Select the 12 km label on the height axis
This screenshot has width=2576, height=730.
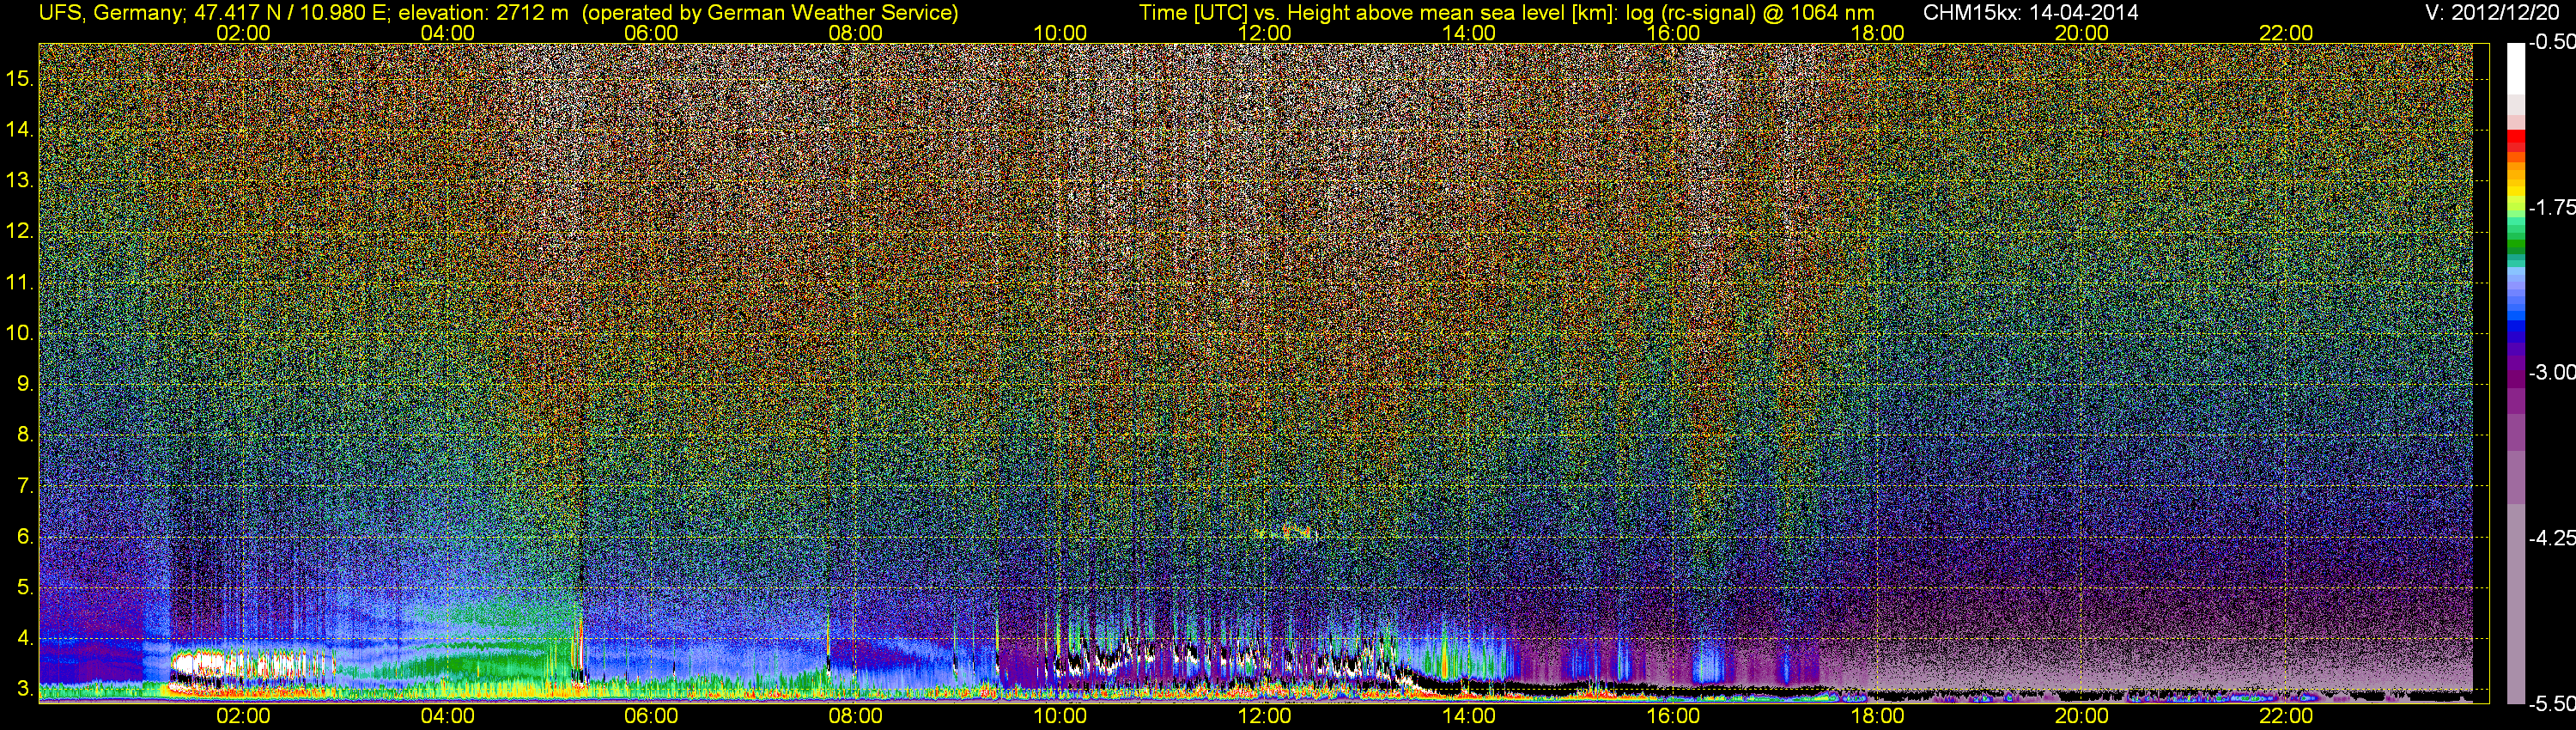(x=20, y=231)
